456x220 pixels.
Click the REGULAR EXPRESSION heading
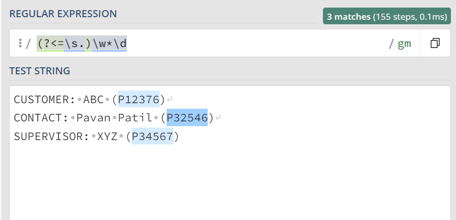pyautogui.click(x=63, y=14)
